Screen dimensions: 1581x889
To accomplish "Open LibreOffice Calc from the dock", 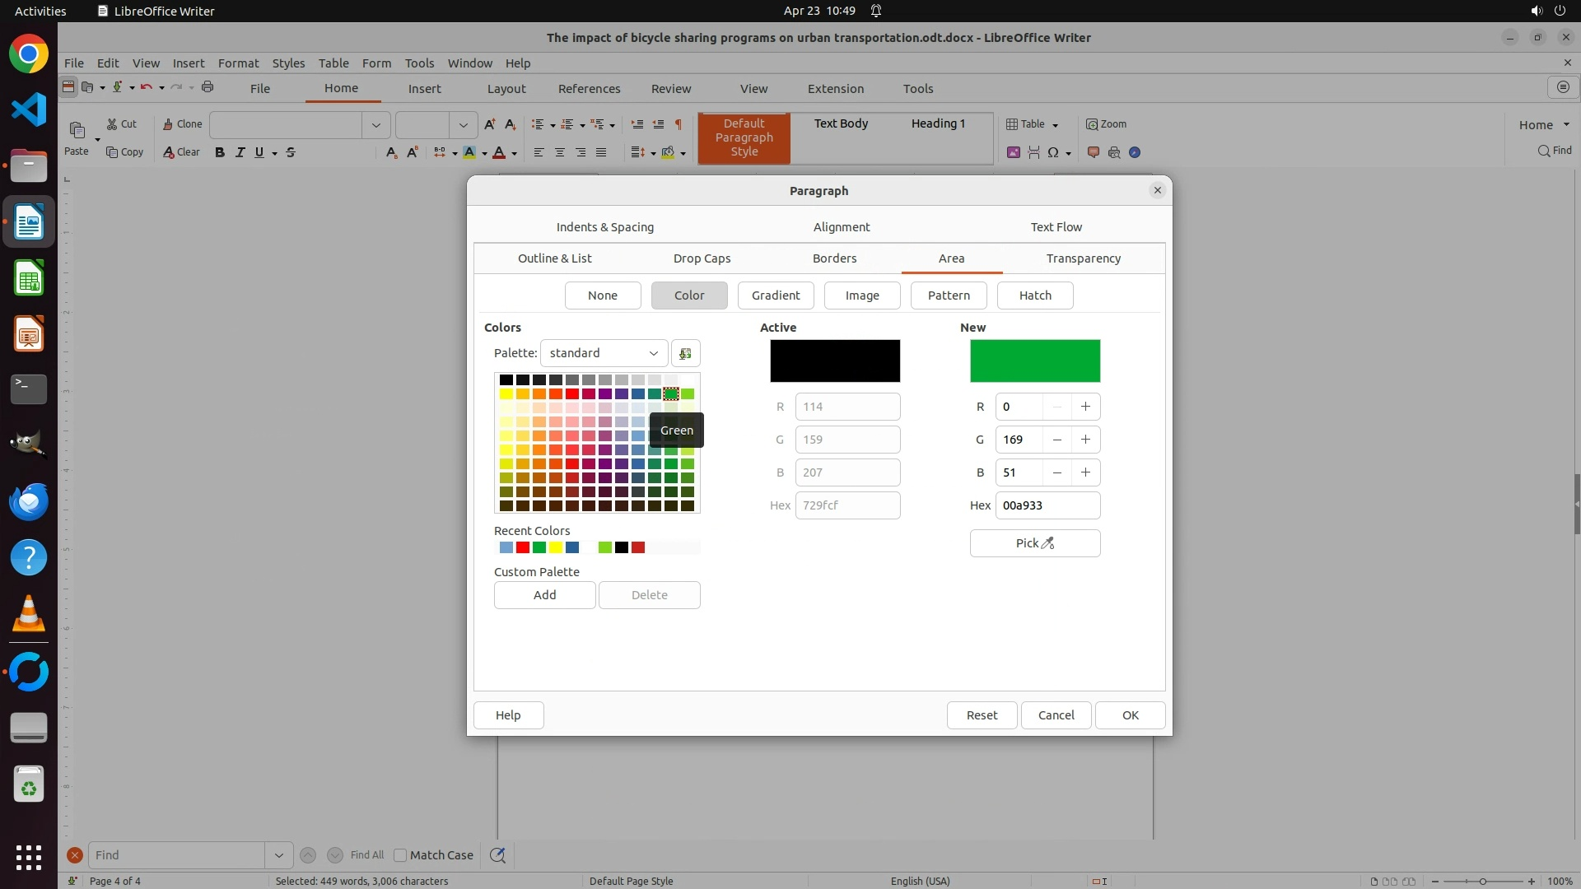I will point(29,278).
